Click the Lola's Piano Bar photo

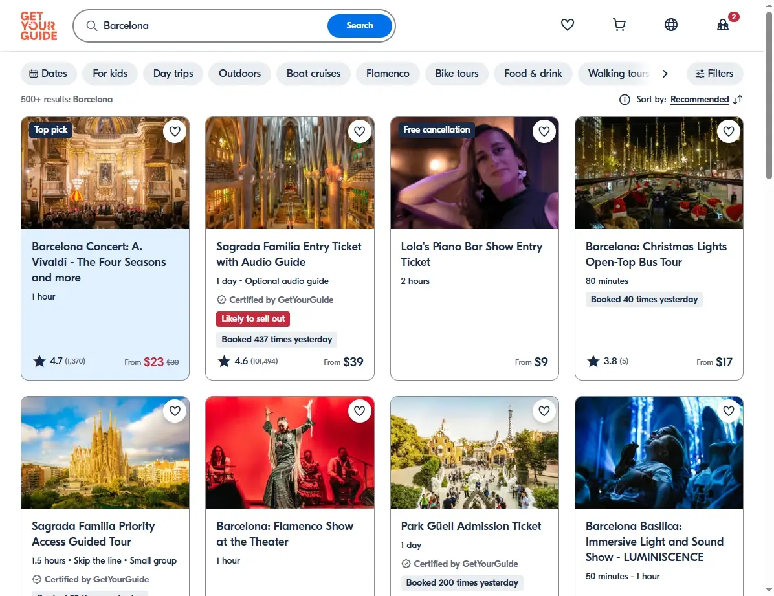coord(474,173)
